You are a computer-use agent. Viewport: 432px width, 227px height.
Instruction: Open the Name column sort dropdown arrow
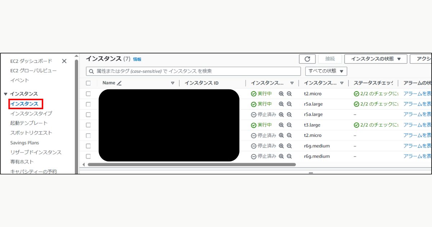click(x=173, y=83)
